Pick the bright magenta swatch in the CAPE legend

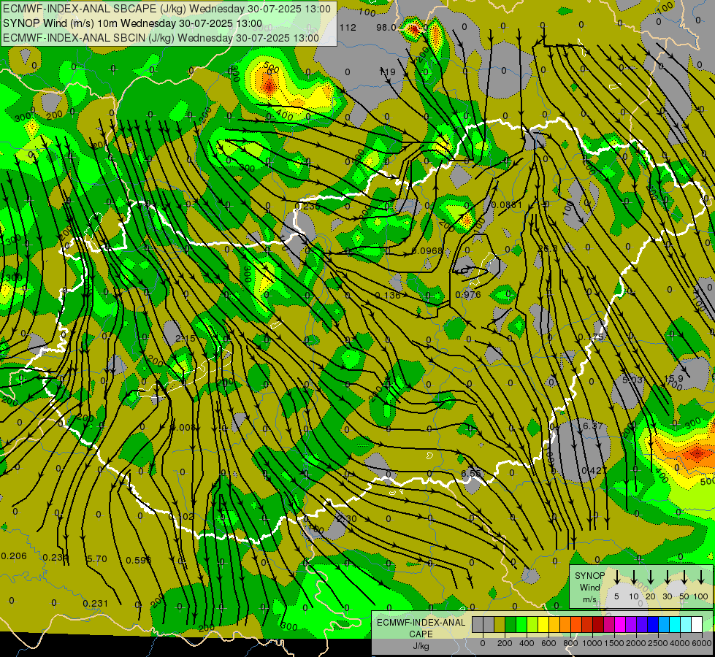[x=620, y=625]
